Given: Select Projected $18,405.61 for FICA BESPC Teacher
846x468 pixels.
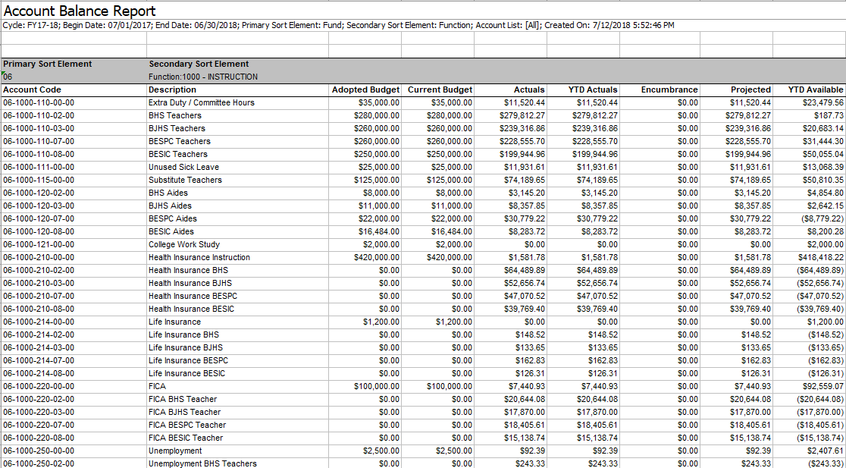Looking at the screenshot, I should pyautogui.click(x=750, y=426).
